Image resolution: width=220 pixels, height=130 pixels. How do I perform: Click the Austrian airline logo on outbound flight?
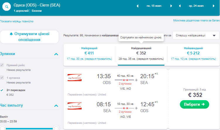[x=74, y=76]
